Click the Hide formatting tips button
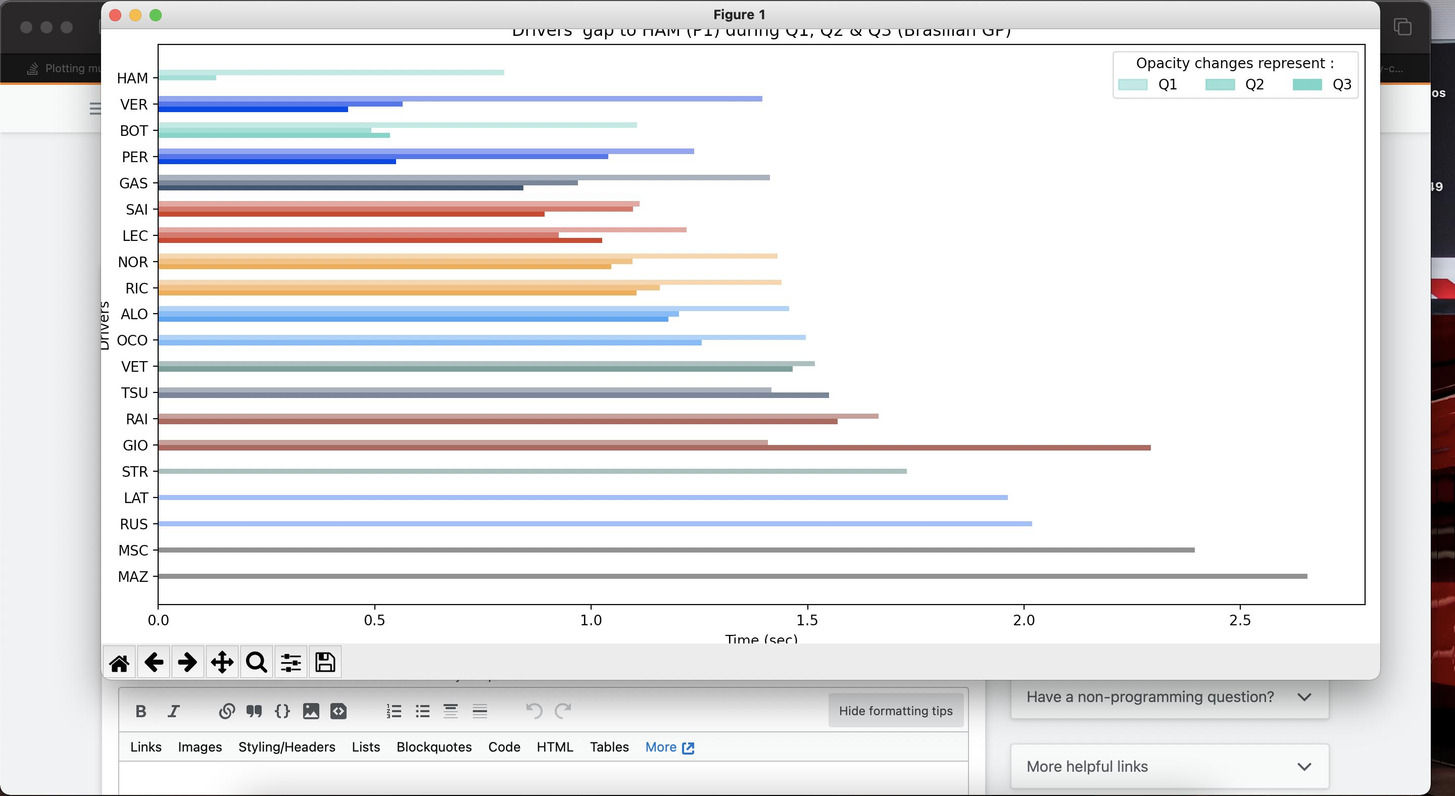 click(896, 711)
